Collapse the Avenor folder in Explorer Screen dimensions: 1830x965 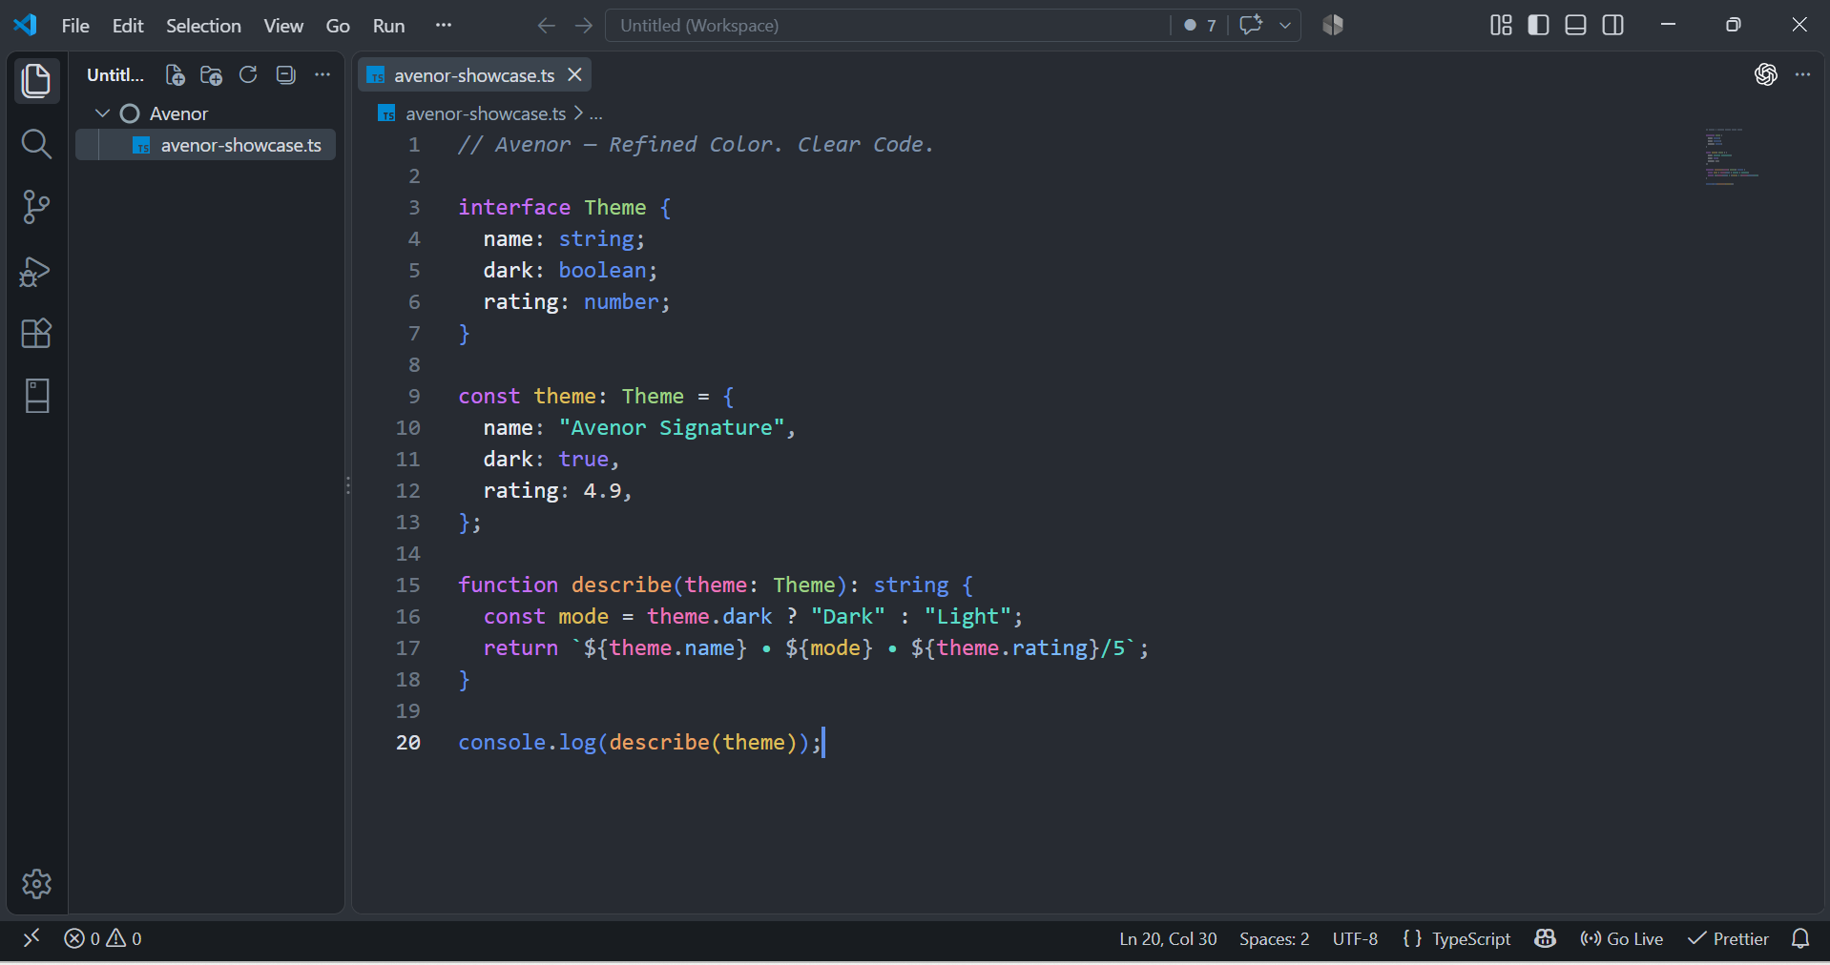click(102, 113)
